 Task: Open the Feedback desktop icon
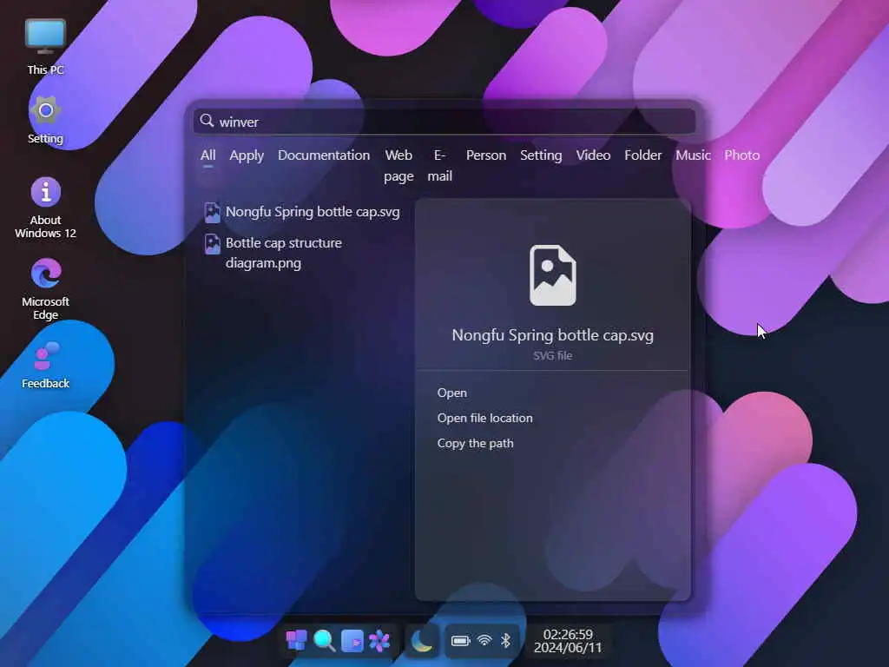point(45,366)
